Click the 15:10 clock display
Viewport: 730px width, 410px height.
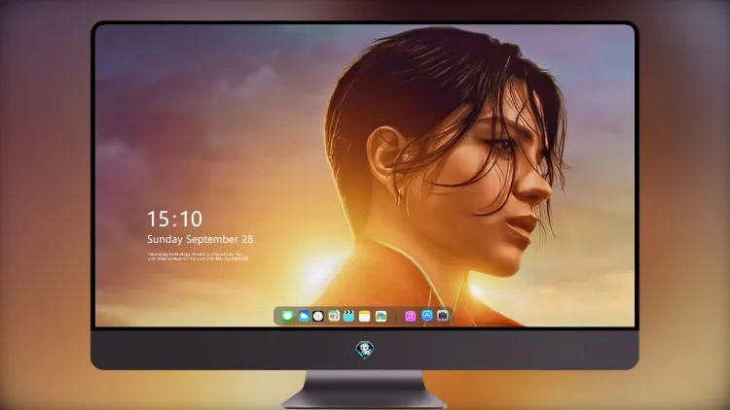click(x=175, y=219)
